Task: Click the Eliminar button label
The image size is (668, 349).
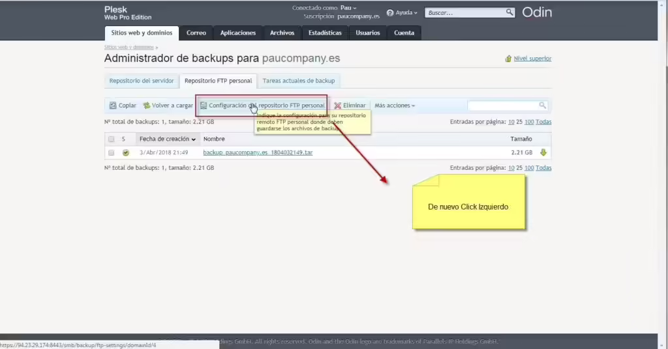Action: point(354,105)
